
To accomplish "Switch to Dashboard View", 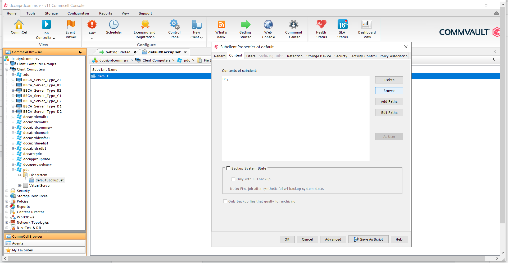I will click(x=367, y=29).
